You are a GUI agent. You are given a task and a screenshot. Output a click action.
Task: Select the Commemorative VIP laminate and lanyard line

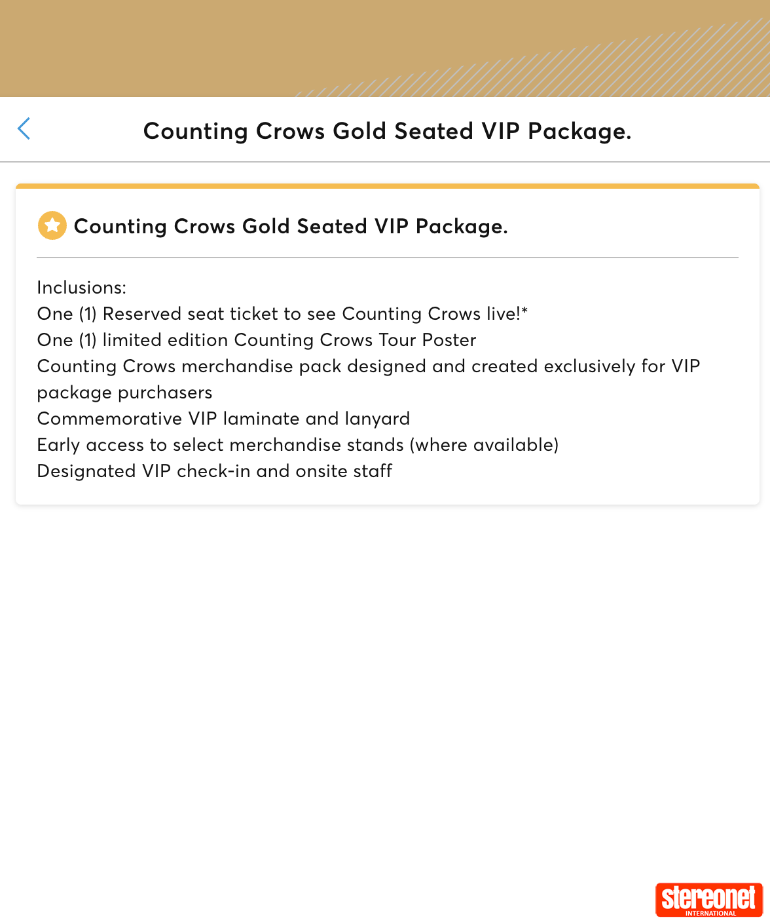tap(223, 419)
